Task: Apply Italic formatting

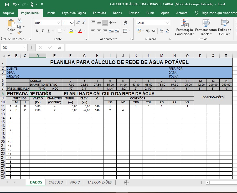Action: tap(43, 31)
